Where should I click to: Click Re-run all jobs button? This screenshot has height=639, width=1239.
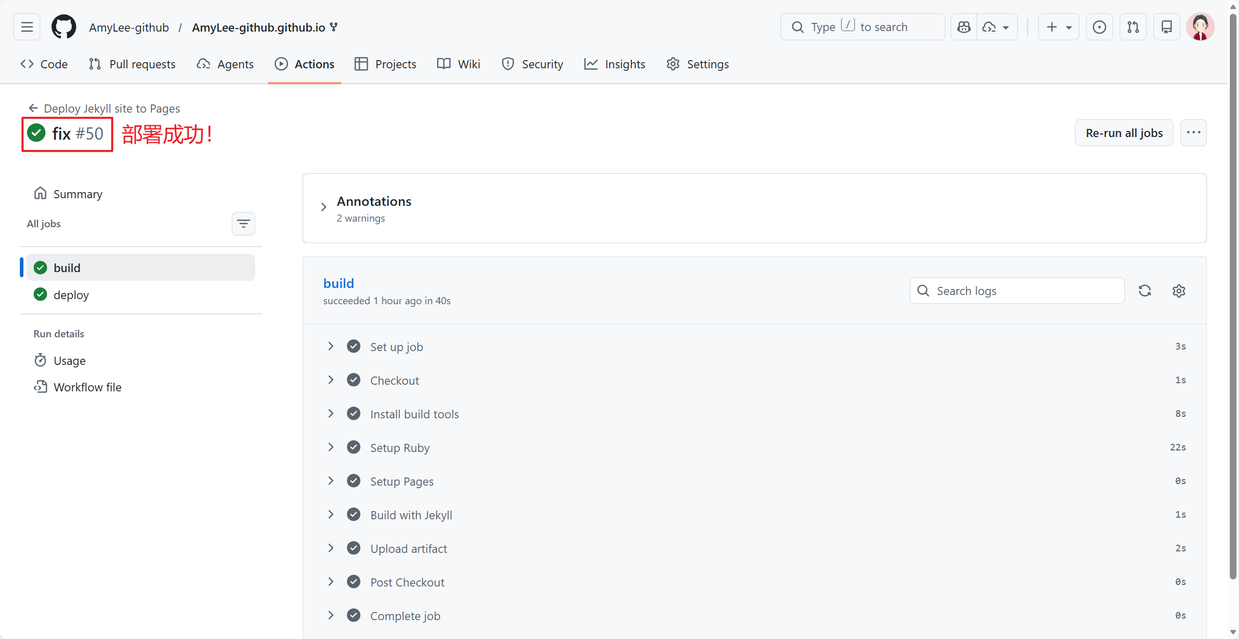pos(1124,133)
